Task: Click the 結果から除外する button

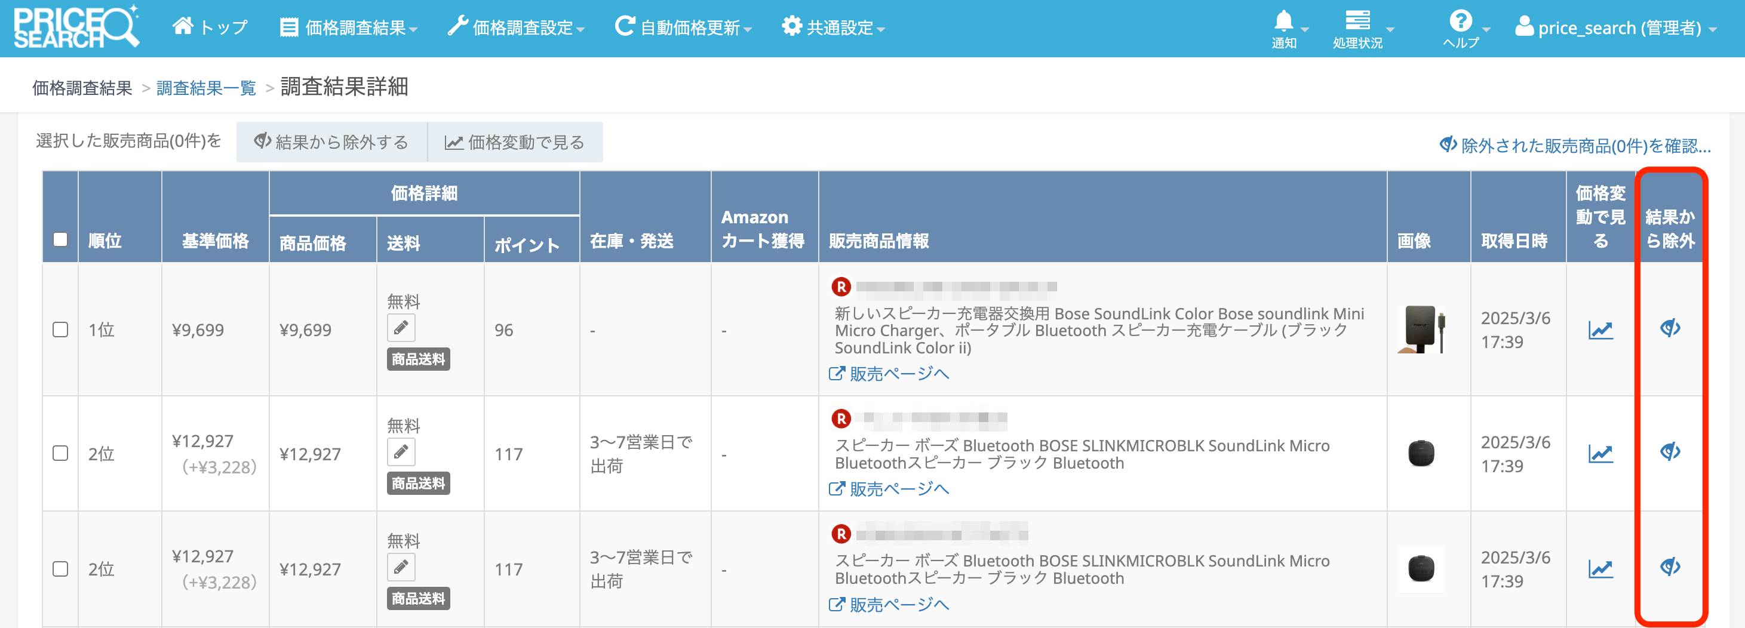Action: 331,142
